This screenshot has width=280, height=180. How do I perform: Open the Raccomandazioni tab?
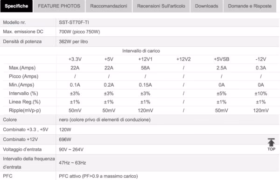pos(109,6)
